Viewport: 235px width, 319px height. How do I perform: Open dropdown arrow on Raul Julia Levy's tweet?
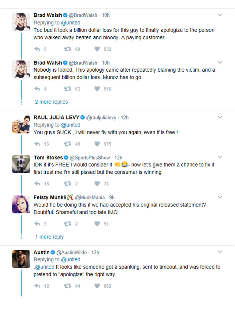[220, 117]
